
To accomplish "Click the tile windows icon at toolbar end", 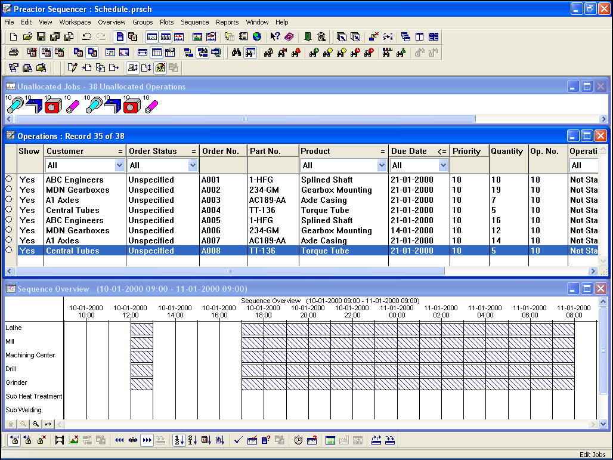I will click(x=434, y=37).
